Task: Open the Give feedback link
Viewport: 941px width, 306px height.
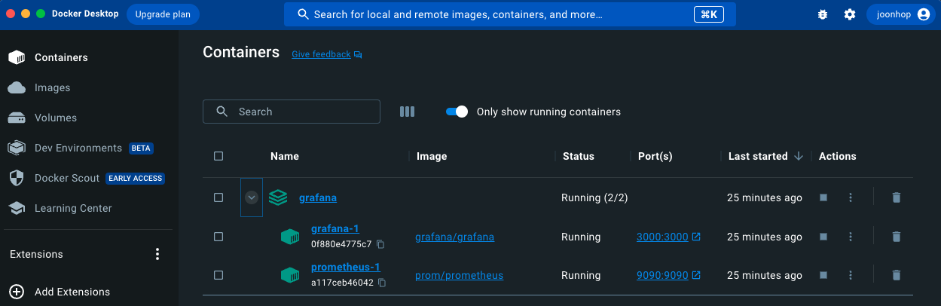Action: click(327, 54)
